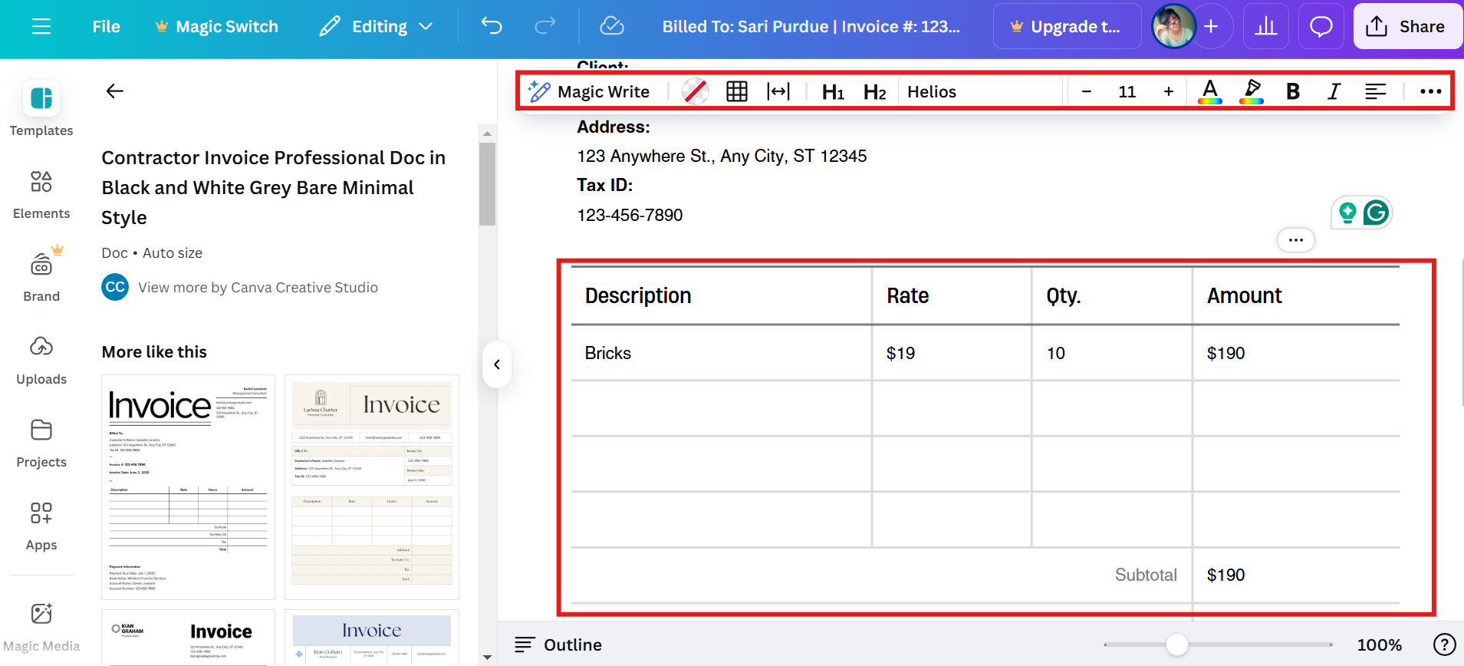Click the Share button
1464x666 pixels.
click(1407, 27)
